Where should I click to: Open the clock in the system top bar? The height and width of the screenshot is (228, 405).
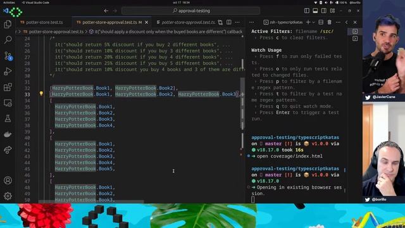tap(182, 3)
